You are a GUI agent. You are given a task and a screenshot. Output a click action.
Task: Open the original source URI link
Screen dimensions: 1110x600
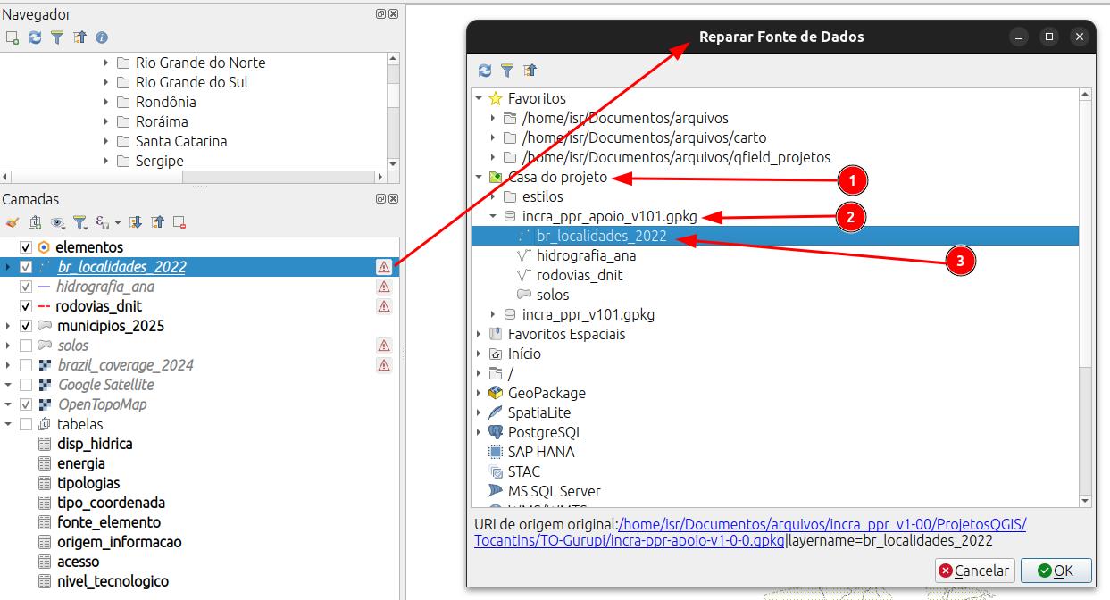[x=750, y=532]
